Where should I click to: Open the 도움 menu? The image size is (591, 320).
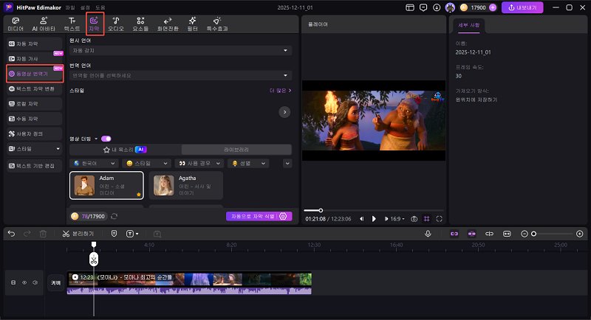pos(100,7)
